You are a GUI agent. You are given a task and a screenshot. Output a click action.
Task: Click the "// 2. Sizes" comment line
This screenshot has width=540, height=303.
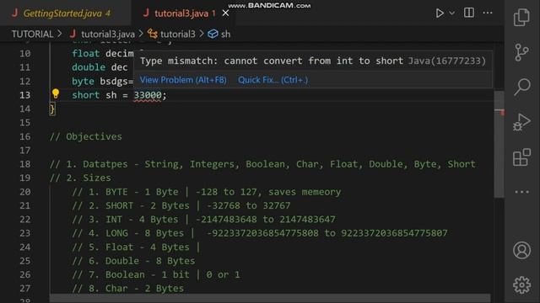80,178
